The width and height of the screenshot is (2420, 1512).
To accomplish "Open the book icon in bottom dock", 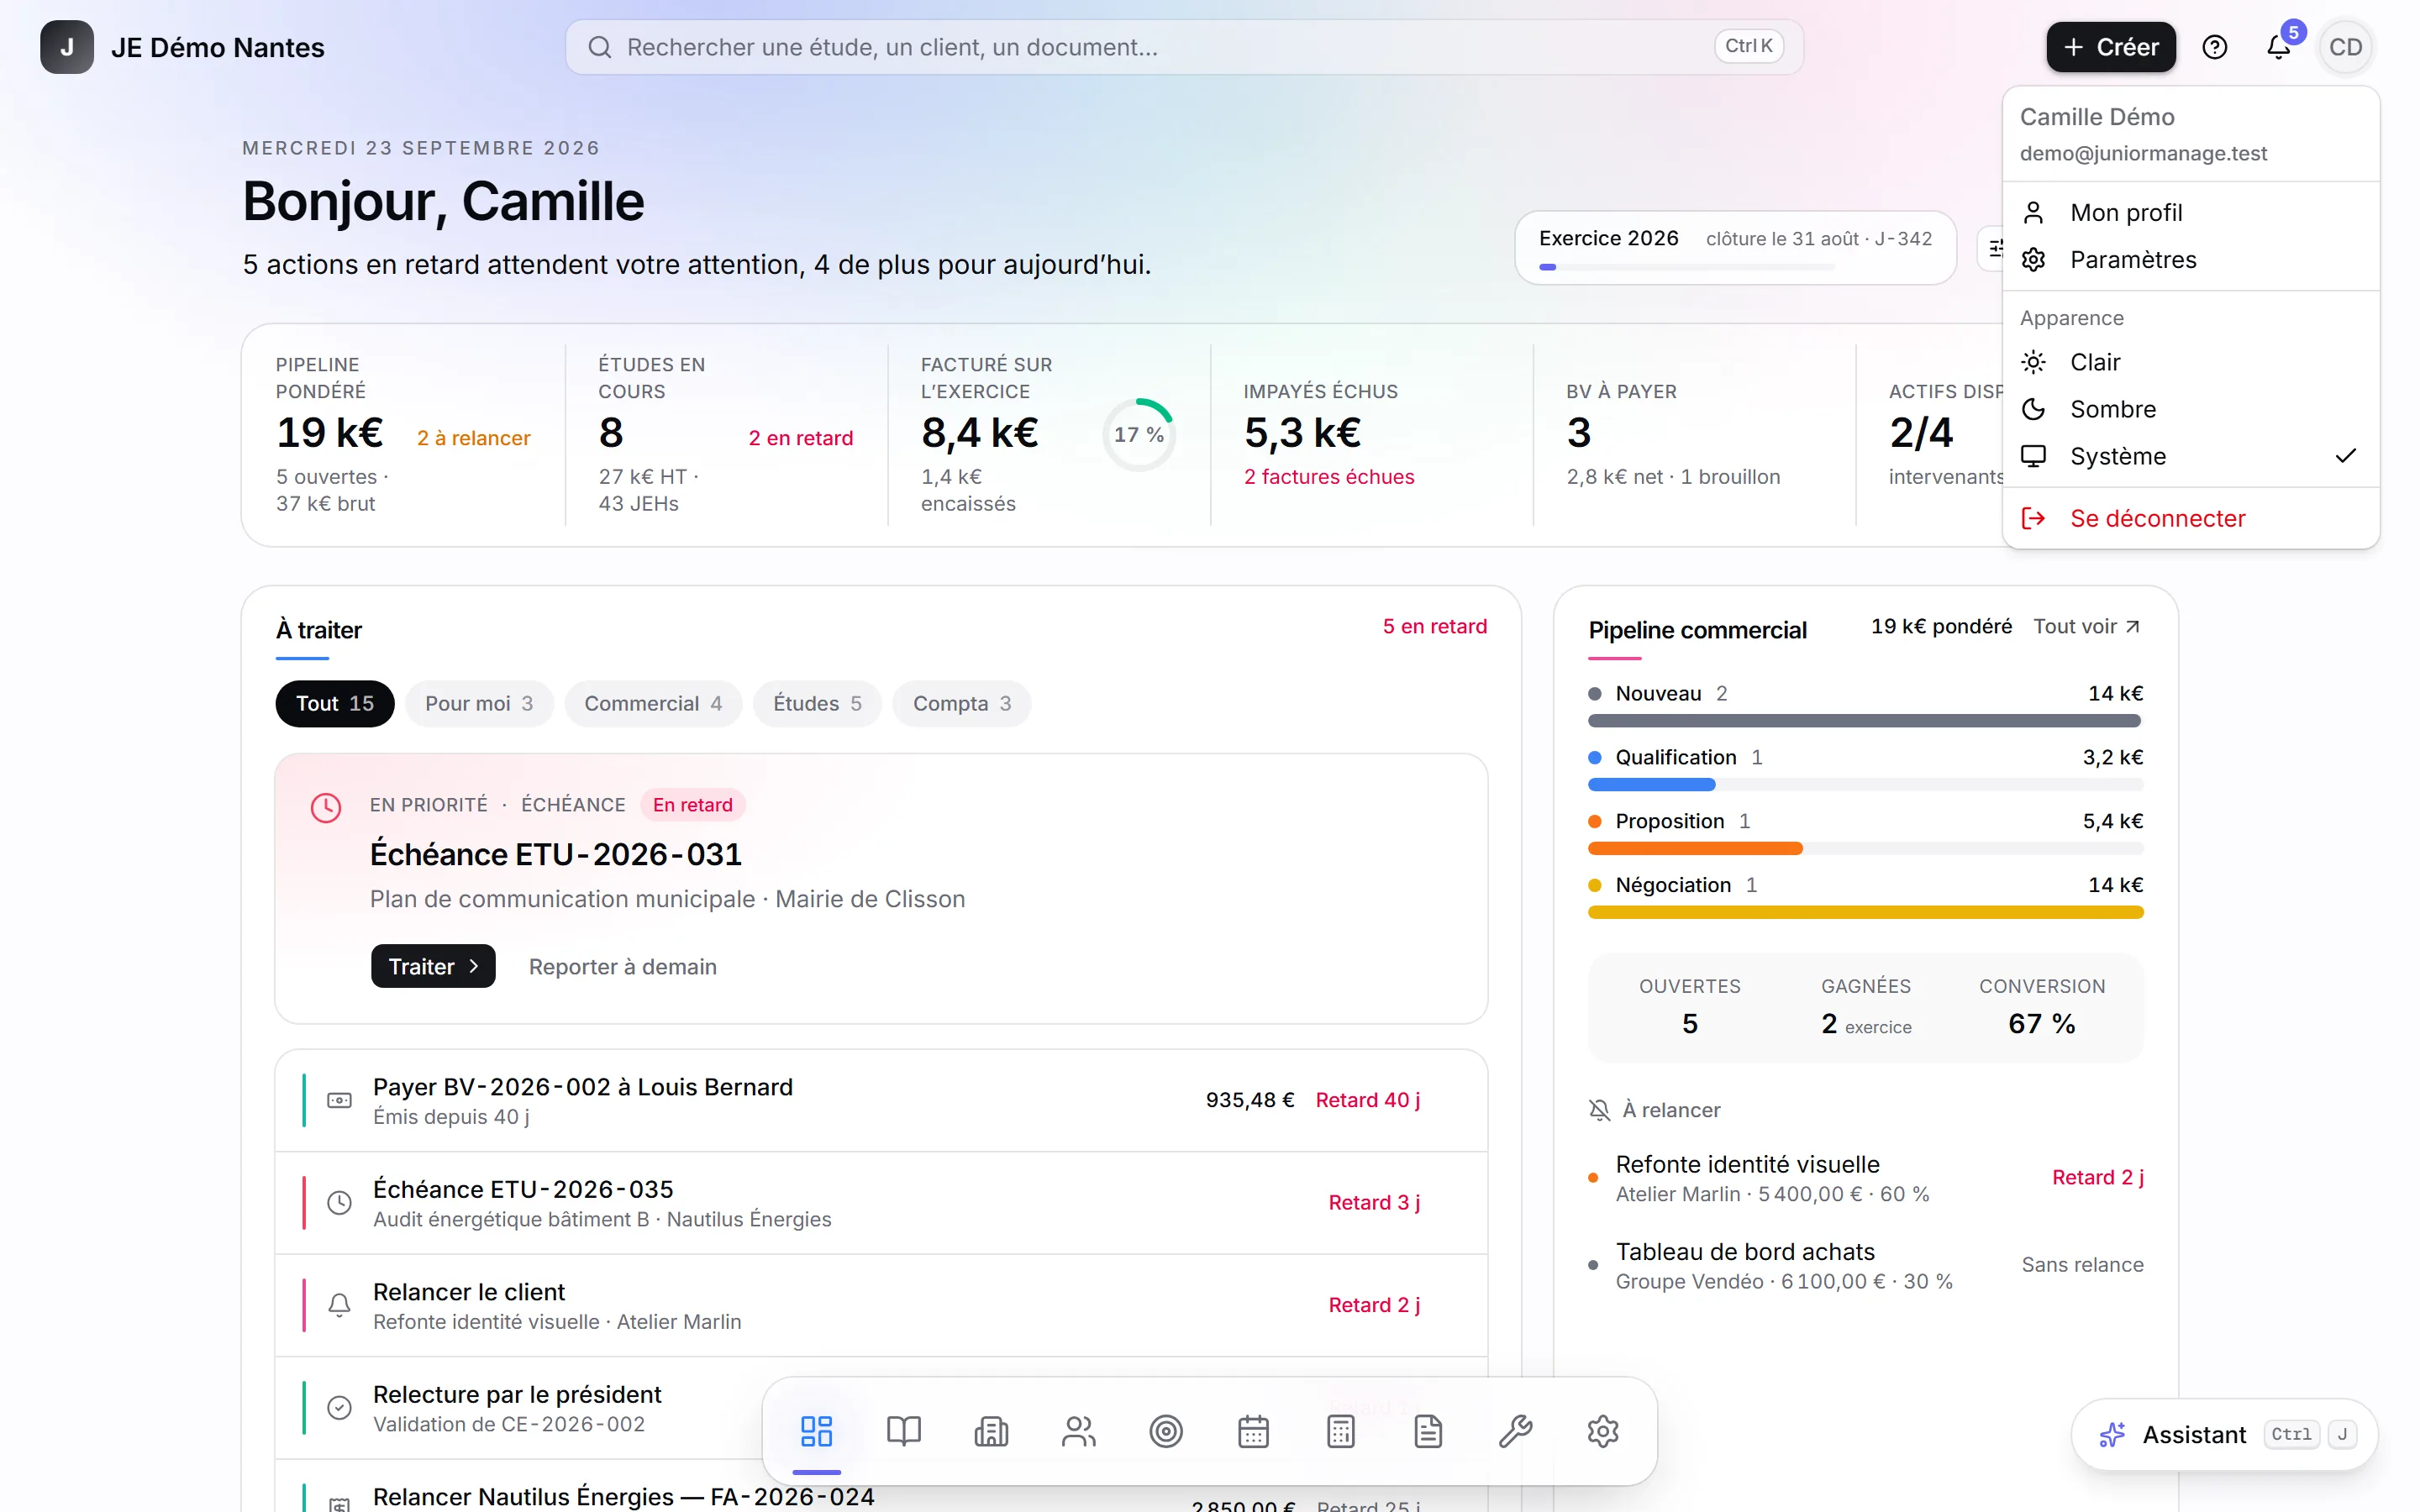I will pyautogui.click(x=904, y=1431).
